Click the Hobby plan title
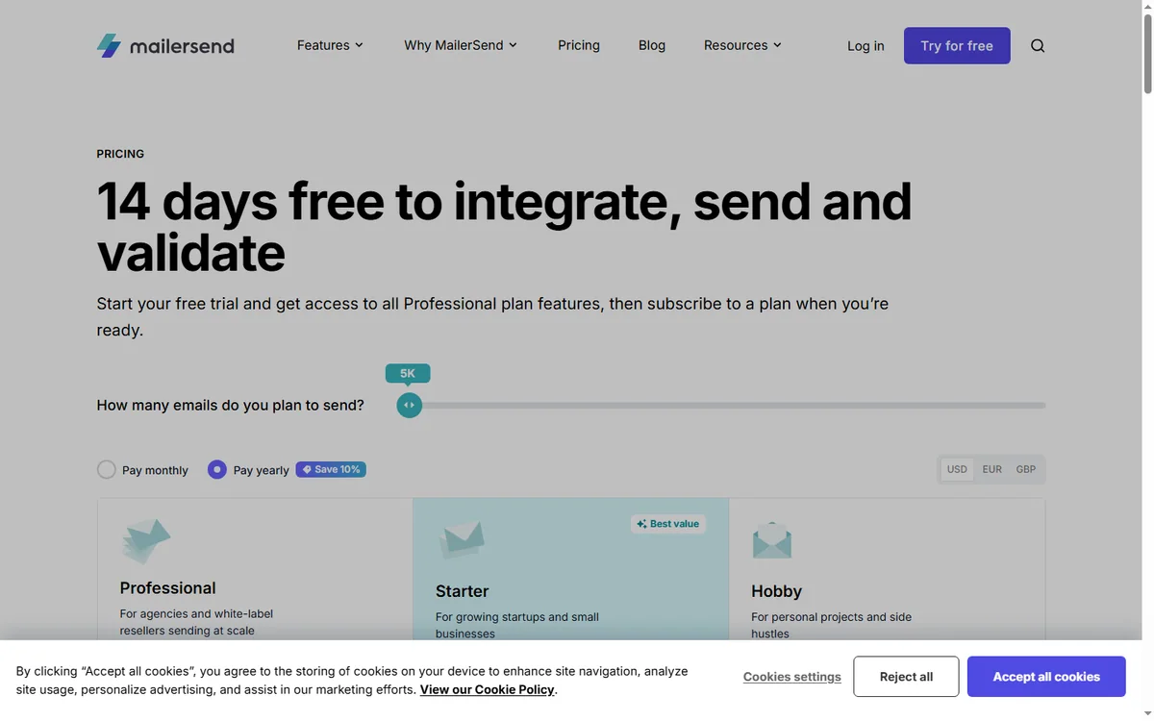The image size is (1154, 721). coord(776,591)
